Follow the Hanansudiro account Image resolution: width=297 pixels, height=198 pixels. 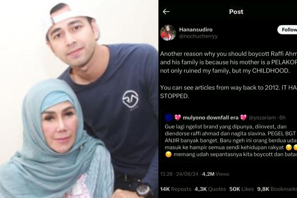click(x=287, y=30)
